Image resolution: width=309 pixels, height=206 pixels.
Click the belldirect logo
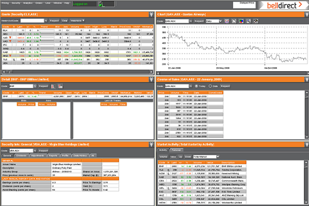284,5
